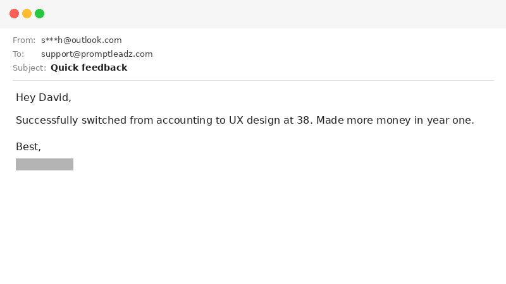
Task: Click the Subject: field label
Action: (x=29, y=68)
